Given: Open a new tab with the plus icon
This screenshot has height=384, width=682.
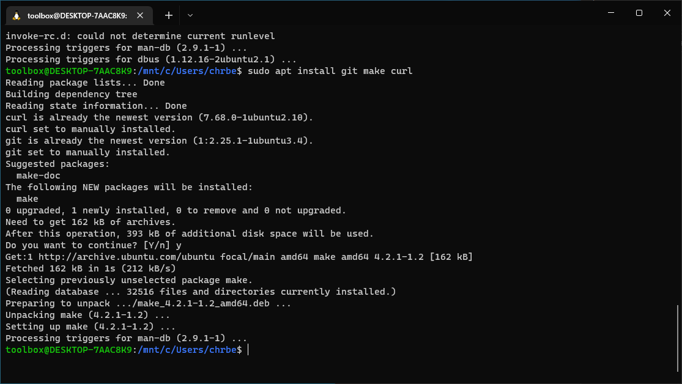Looking at the screenshot, I should (169, 15).
